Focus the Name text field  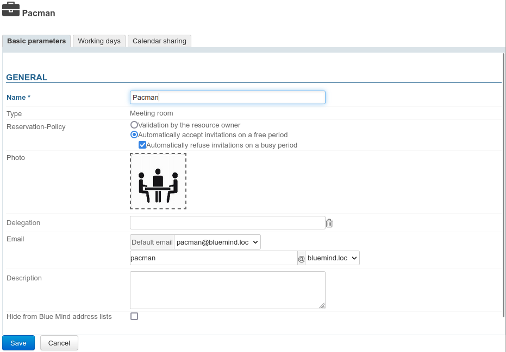(227, 97)
